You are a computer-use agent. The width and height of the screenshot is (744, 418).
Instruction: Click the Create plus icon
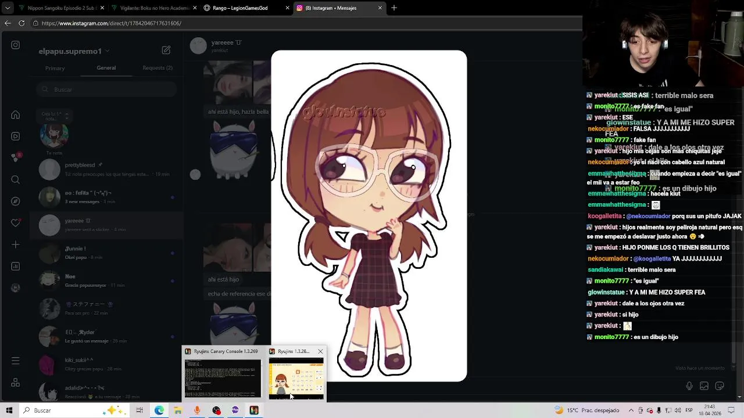(16, 244)
